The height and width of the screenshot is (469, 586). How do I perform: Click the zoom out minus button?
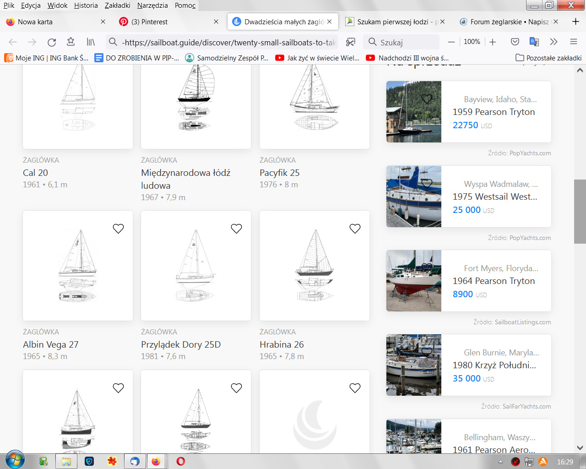coord(451,42)
